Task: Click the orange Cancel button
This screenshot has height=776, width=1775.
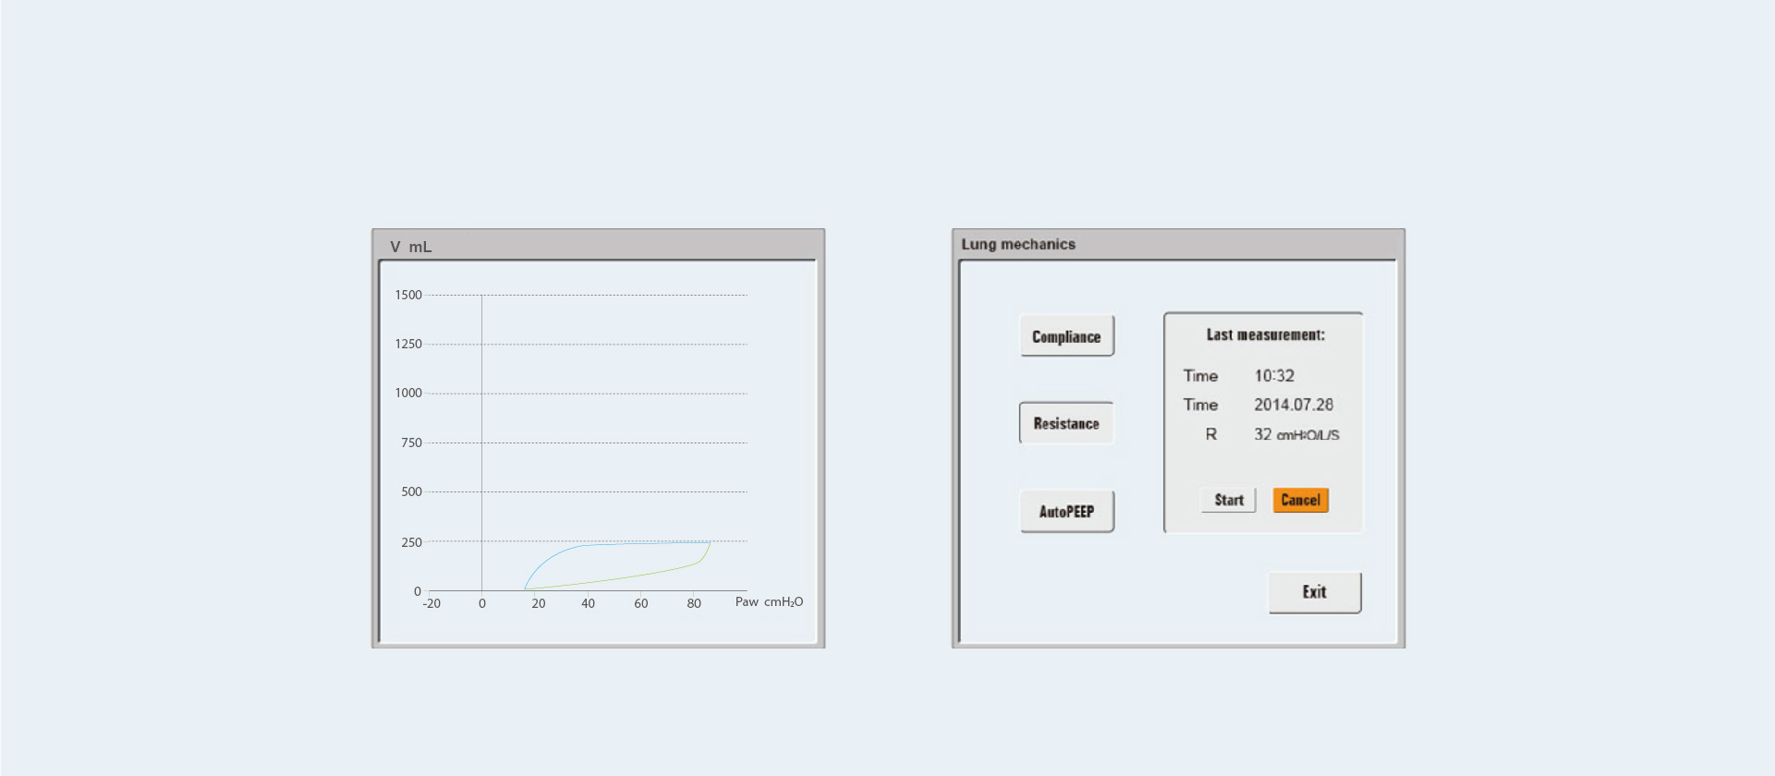Action: 1300,500
